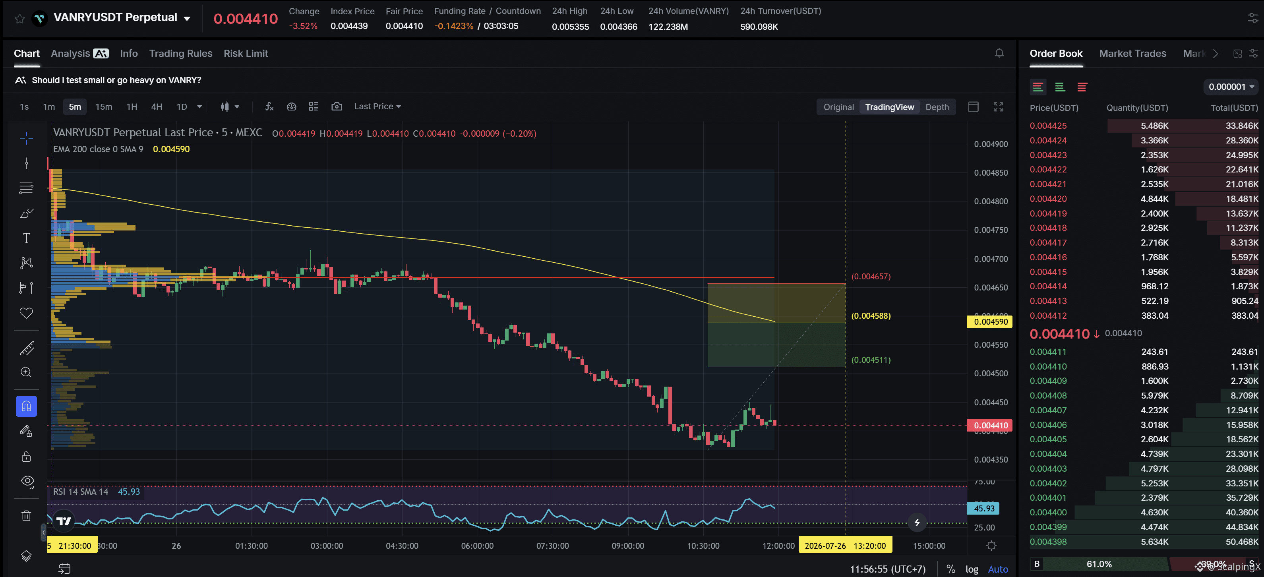This screenshot has width=1264, height=577.
Task: Open the Risk Limit tab
Action: coord(246,54)
